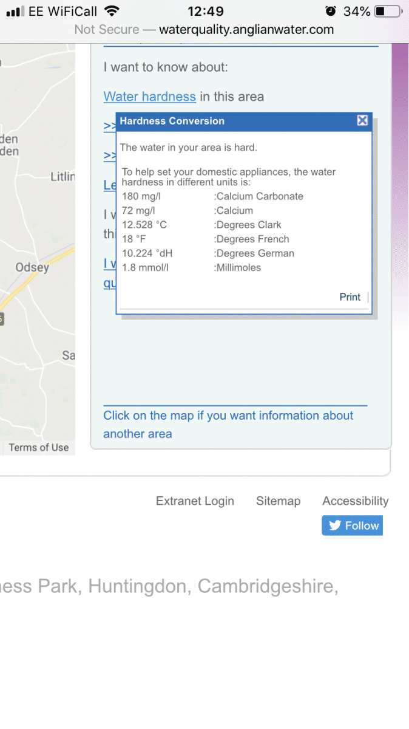The width and height of the screenshot is (409, 729).
Task: Tap the cellular signal bars icon
Action: pyautogui.click(x=15, y=12)
